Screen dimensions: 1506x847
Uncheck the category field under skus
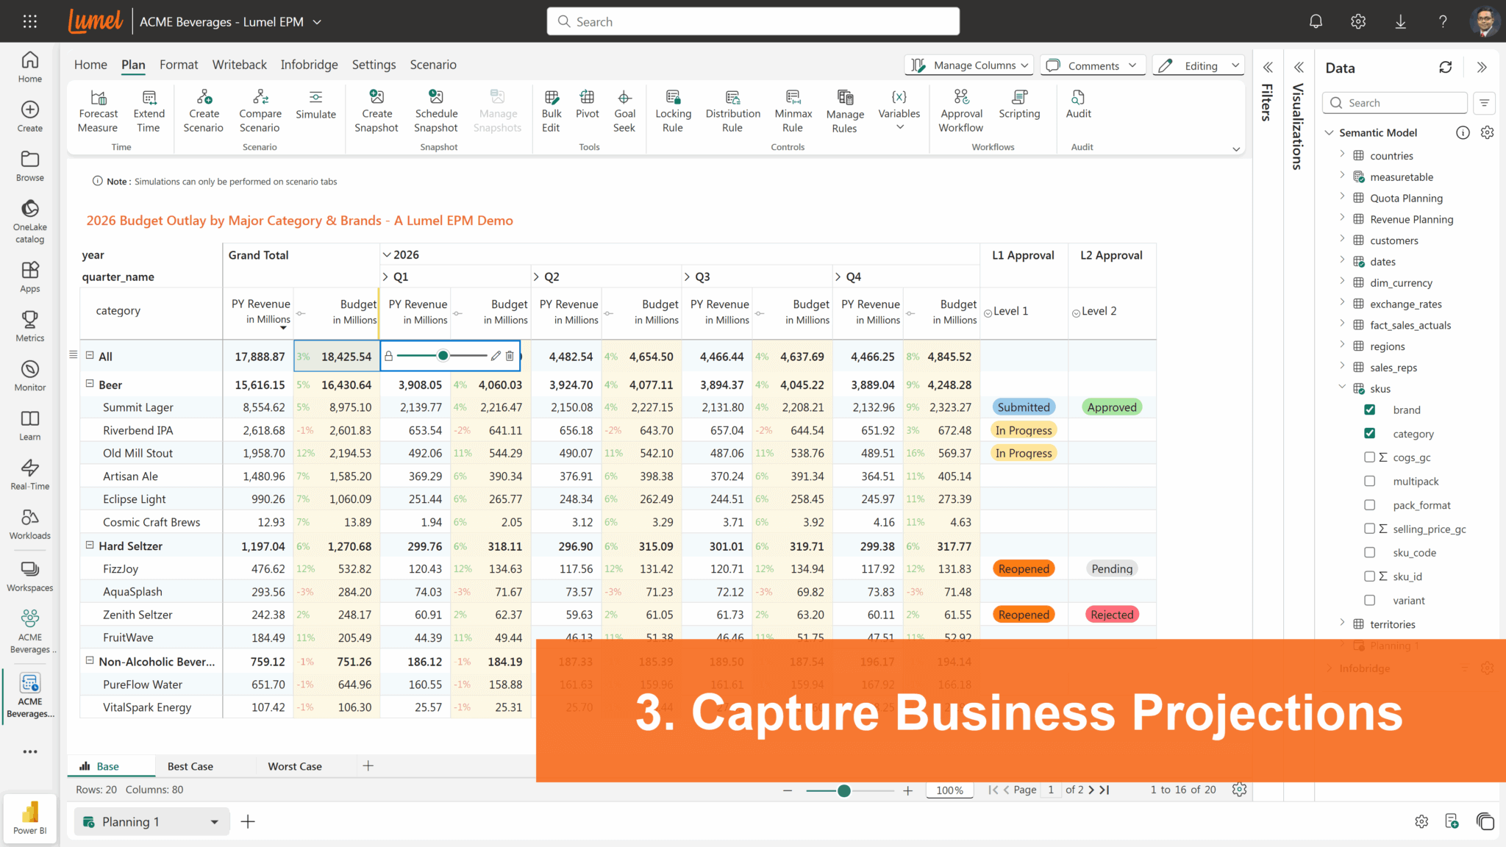[1370, 433]
